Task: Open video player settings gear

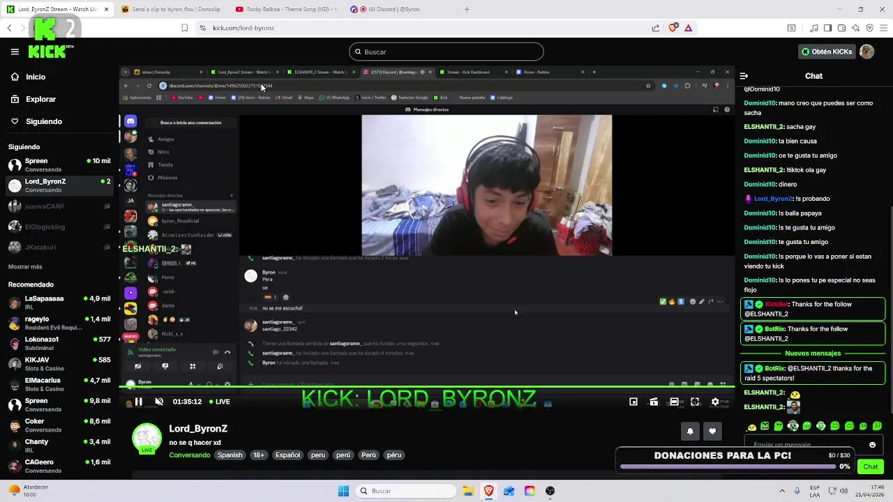Action: [x=715, y=402]
